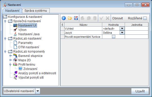The image size is (152, 97).
Task: Collapse the RadioLab komponenty tree node
Action: pos(5,52)
